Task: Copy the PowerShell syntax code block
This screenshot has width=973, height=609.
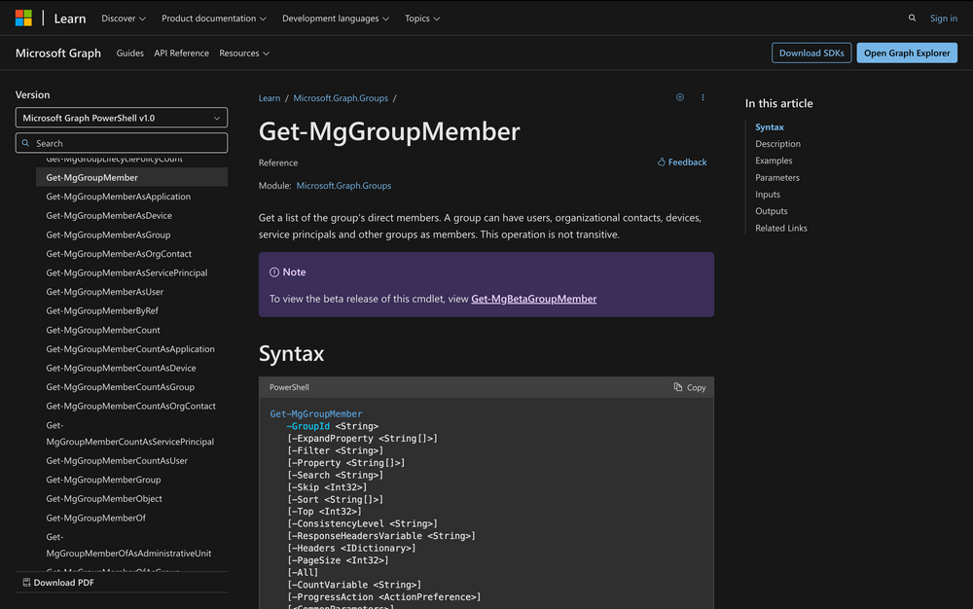Action: [x=690, y=387]
